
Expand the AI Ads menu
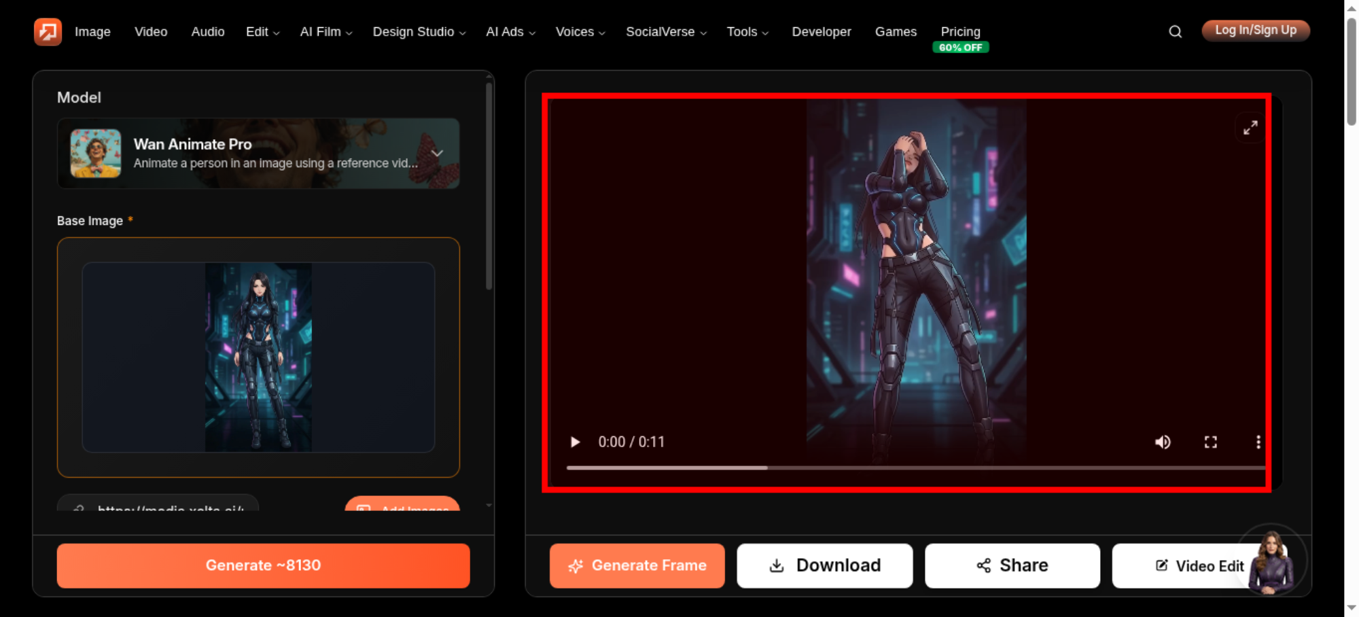(x=510, y=31)
